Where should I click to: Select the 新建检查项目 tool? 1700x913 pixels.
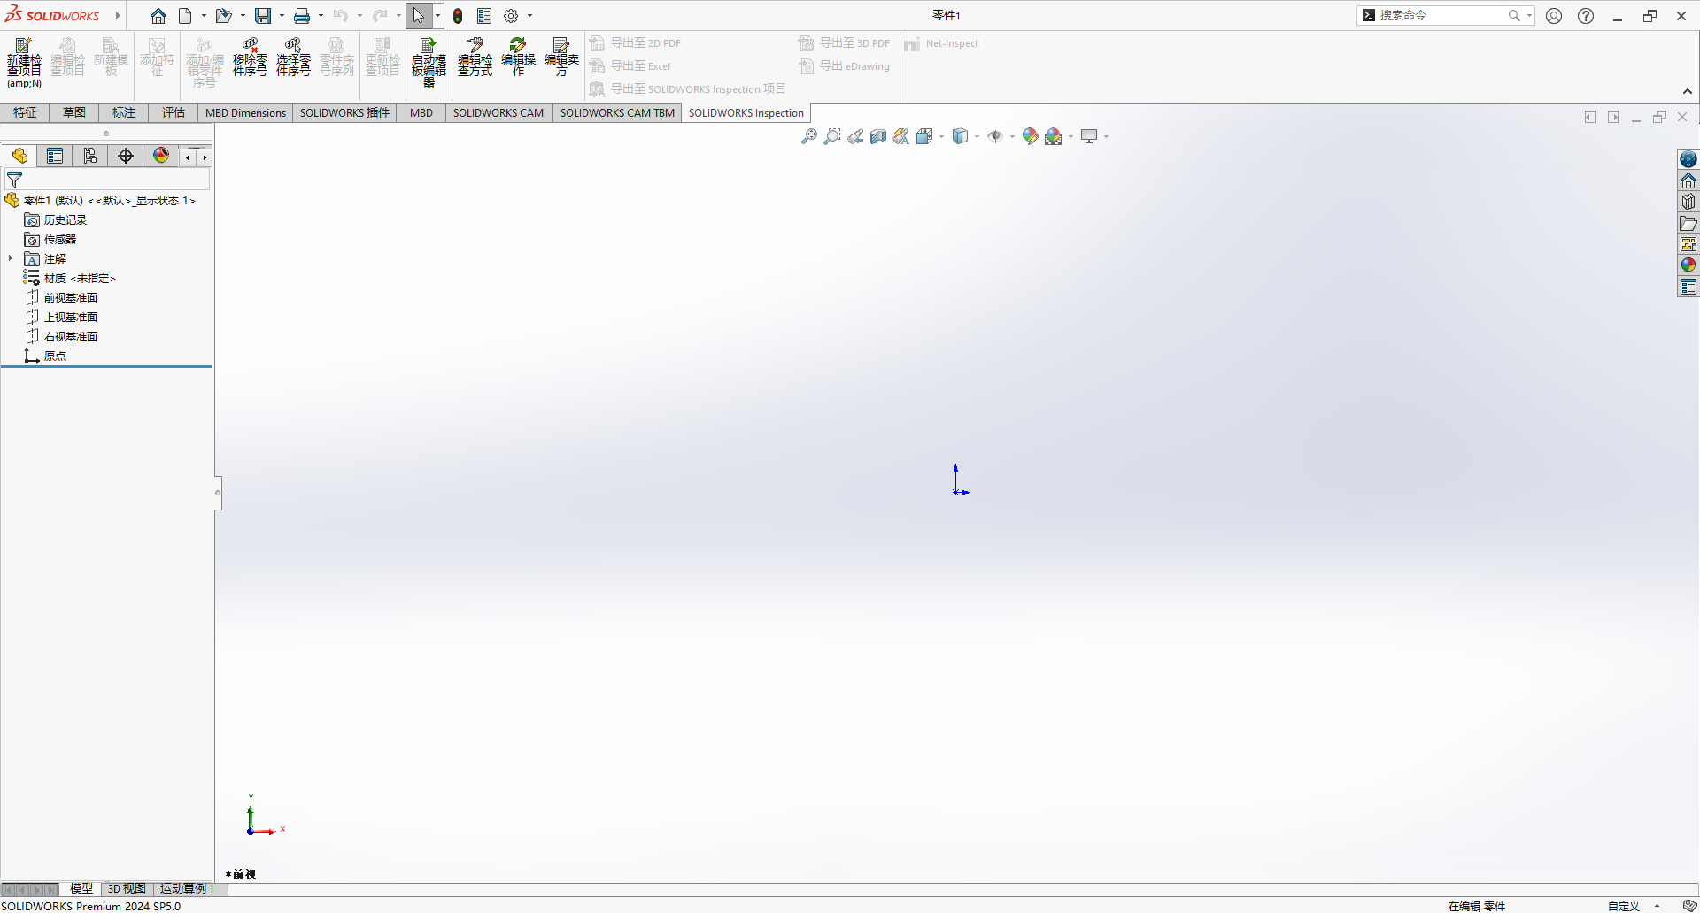click(x=23, y=58)
